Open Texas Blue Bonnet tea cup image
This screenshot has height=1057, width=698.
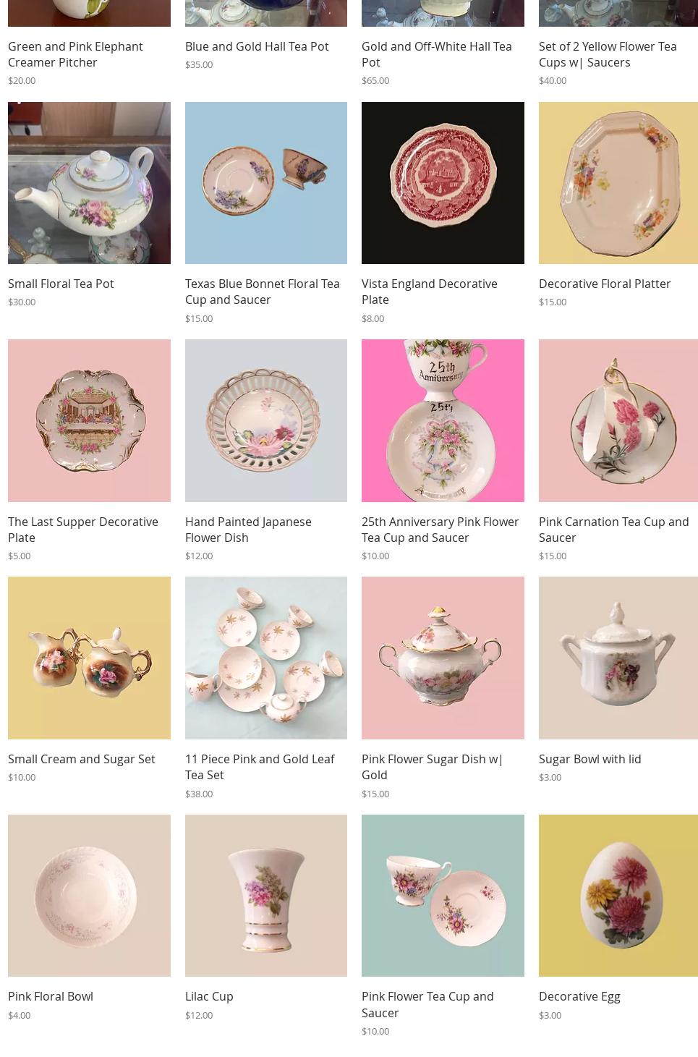(x=266, y=183)
